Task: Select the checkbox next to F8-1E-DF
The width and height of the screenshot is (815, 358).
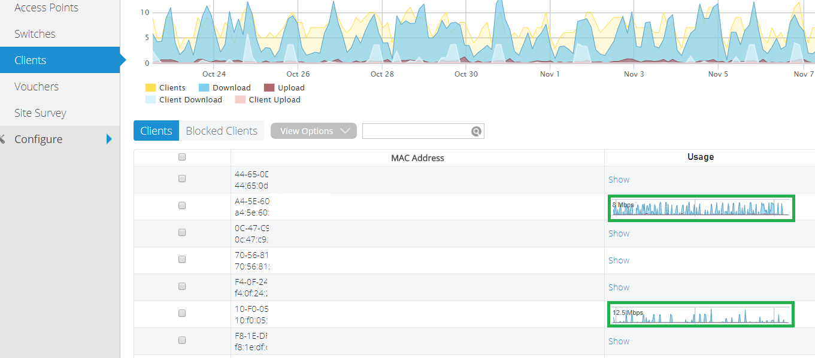Action: click(x=181, y=339)
